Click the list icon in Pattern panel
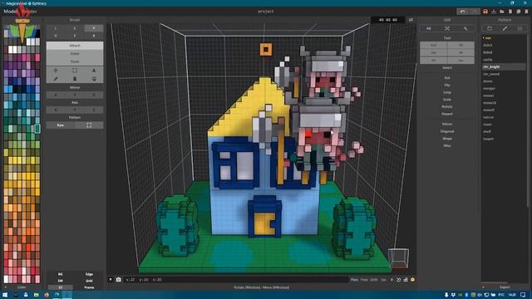Image resolution: width=532 pixels, height=299 pixels. [x=520, y=29]
